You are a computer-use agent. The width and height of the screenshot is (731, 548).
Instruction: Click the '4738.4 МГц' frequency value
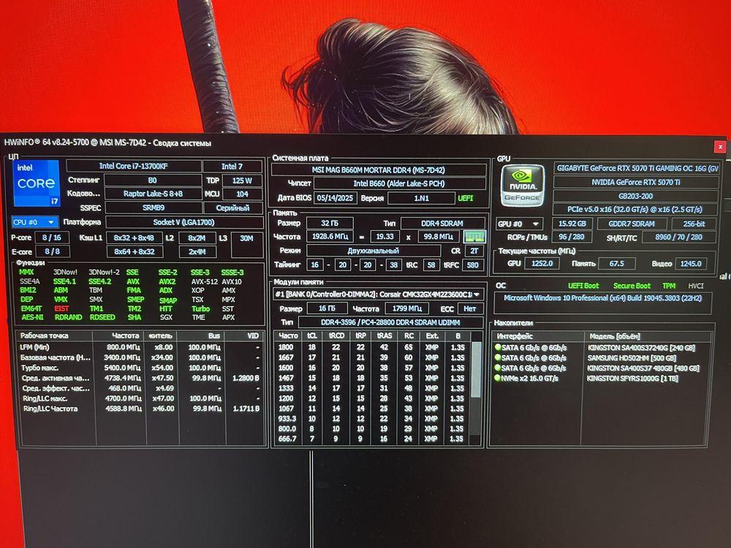pos(123,378)
